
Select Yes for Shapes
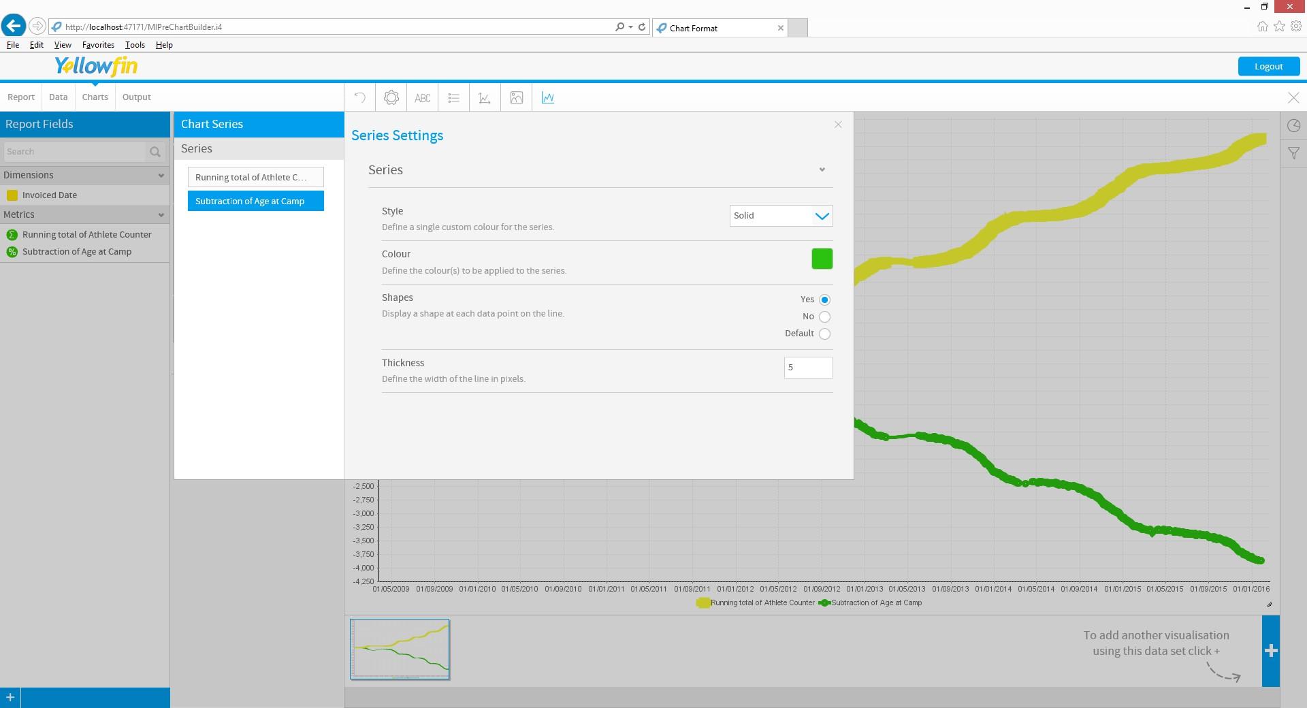(x=824, y=300)
